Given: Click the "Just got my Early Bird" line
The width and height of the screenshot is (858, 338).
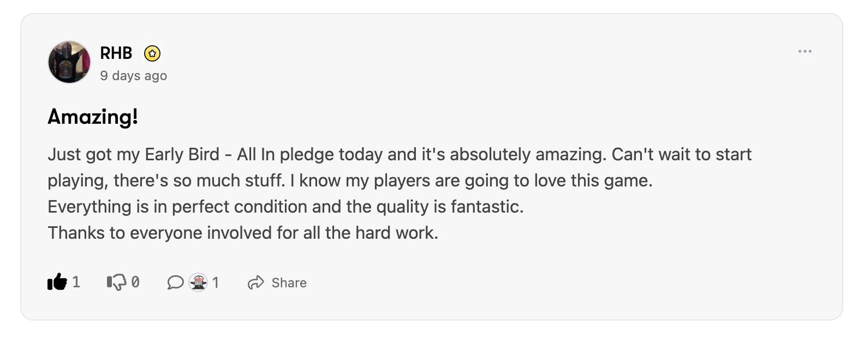Looking at the screenshot, I should (399, 154).
